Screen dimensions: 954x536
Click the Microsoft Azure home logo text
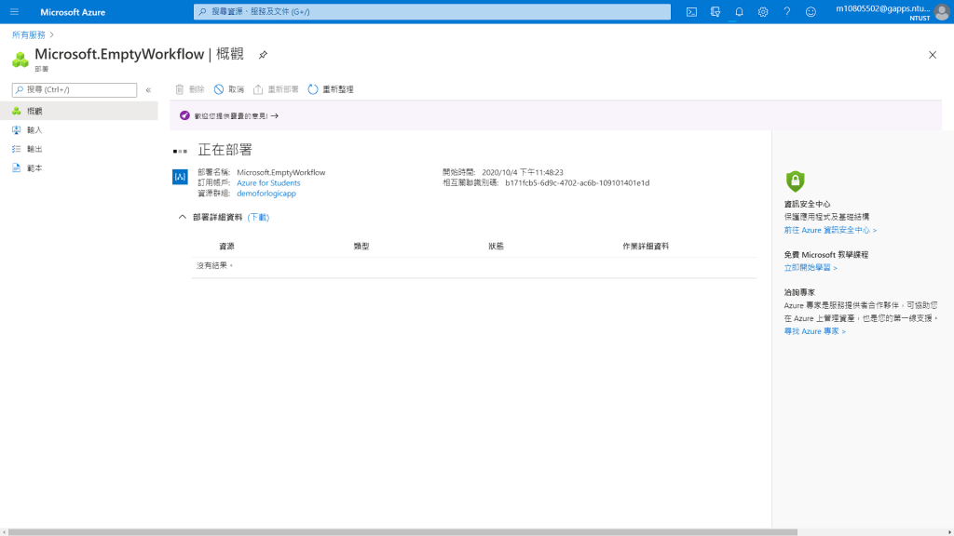point(73,12)
